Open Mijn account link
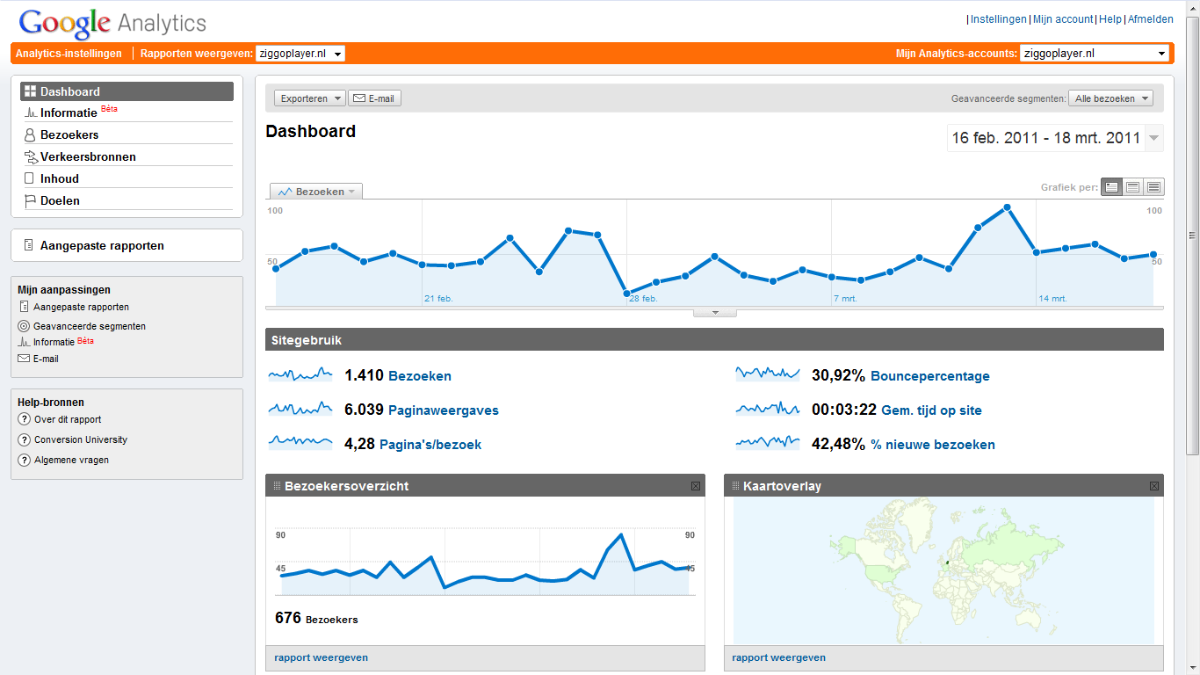The width and height of the screenshot is (1200, 675). (1063, 19)
